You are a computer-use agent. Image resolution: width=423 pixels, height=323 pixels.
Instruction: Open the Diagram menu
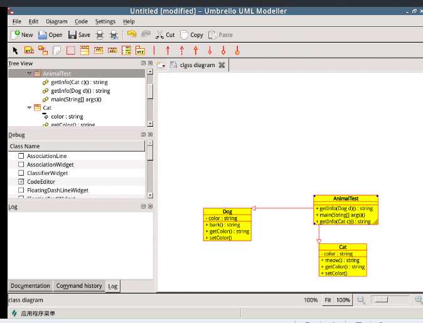pyautogui.click(x=56, y=21)
